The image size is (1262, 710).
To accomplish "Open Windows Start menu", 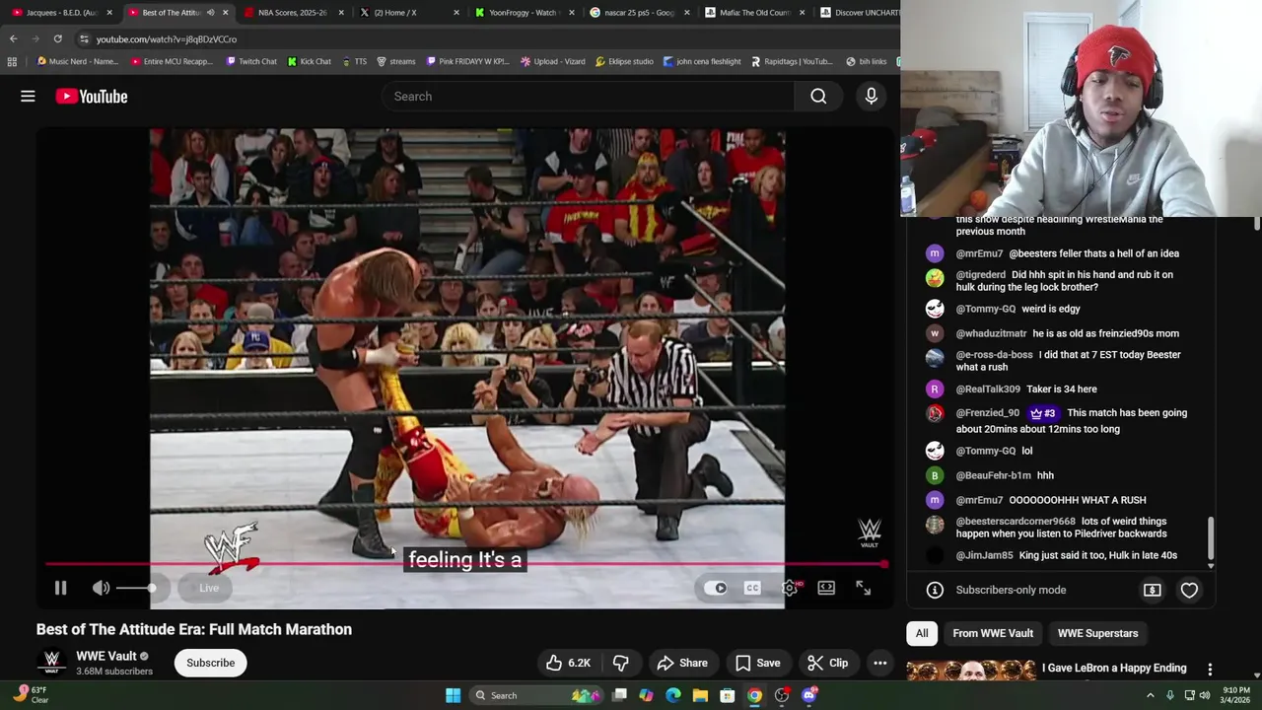I will (453, 695).
